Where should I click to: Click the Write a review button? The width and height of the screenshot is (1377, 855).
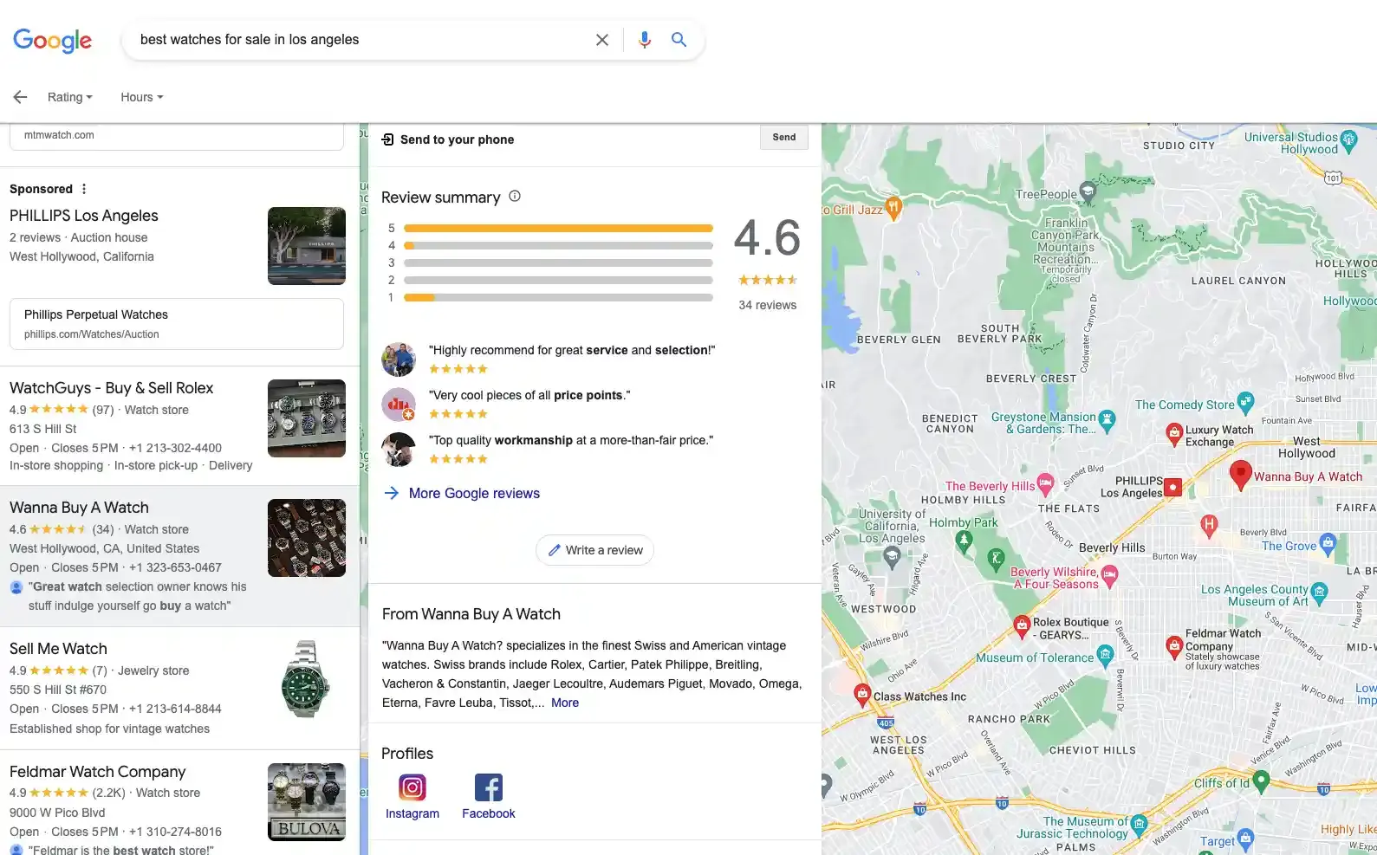pyautogui.click(x=594, y=550)
